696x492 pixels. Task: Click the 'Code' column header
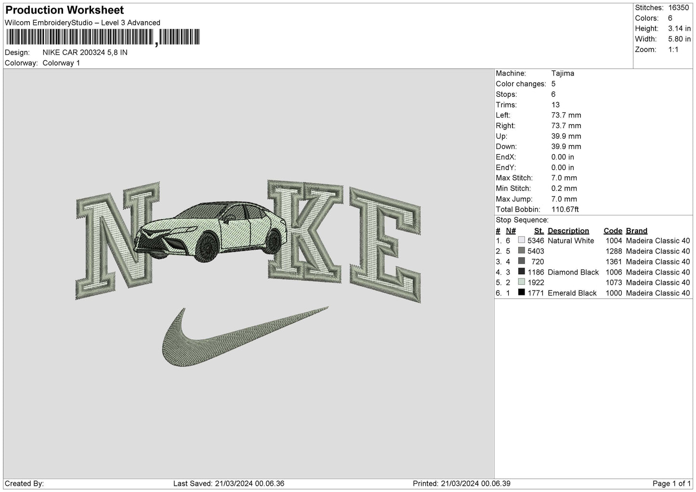[x=613, y=230]
